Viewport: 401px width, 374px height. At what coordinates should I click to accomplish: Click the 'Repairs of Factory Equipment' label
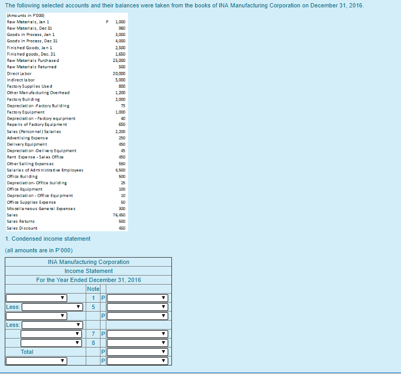coord(37,124)
